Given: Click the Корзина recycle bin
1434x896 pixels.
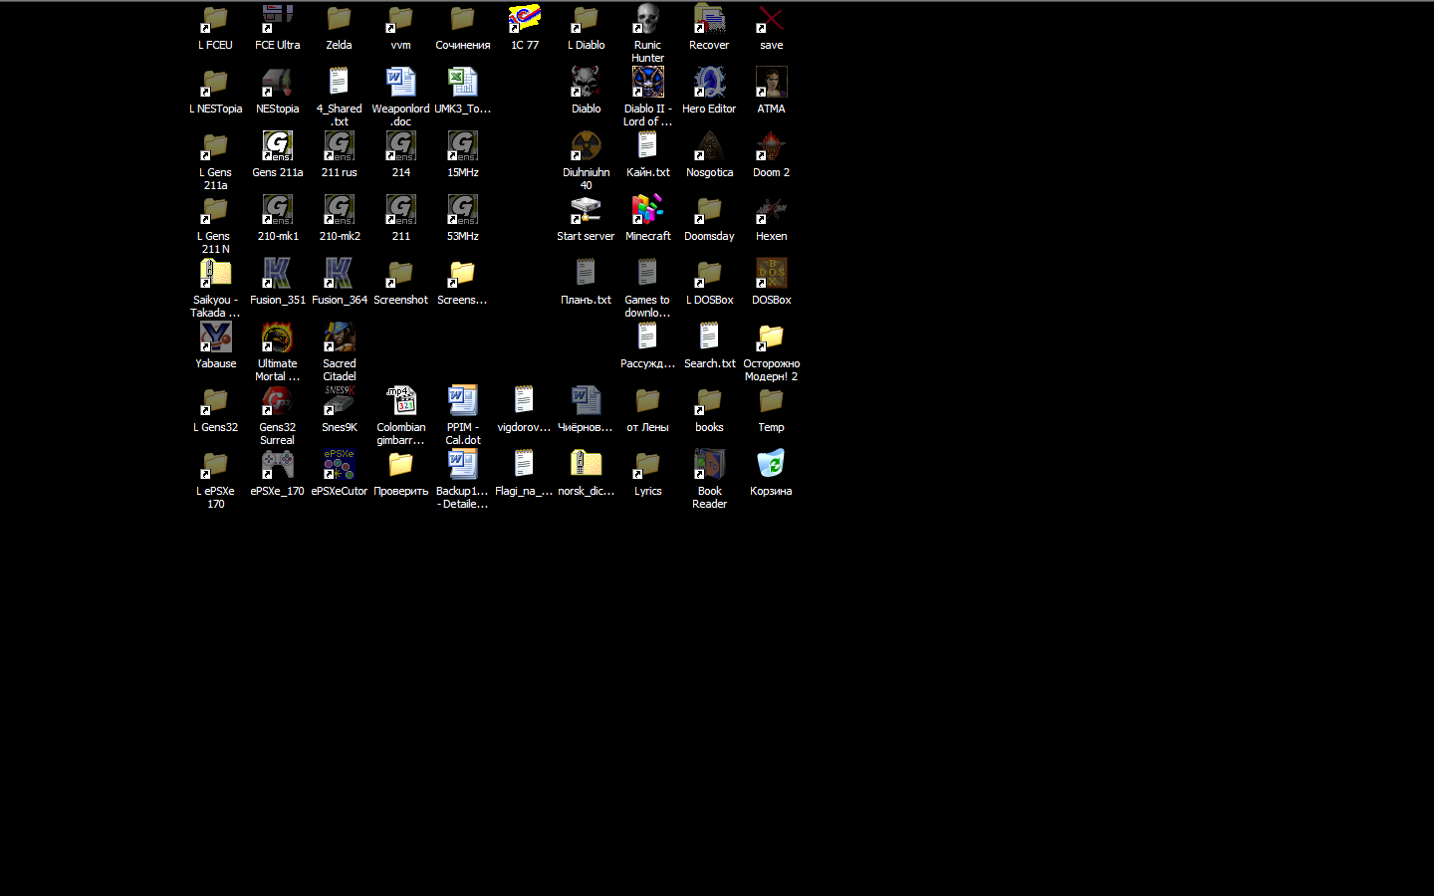Looking at the screenshot, I should [x=771, y=466].
